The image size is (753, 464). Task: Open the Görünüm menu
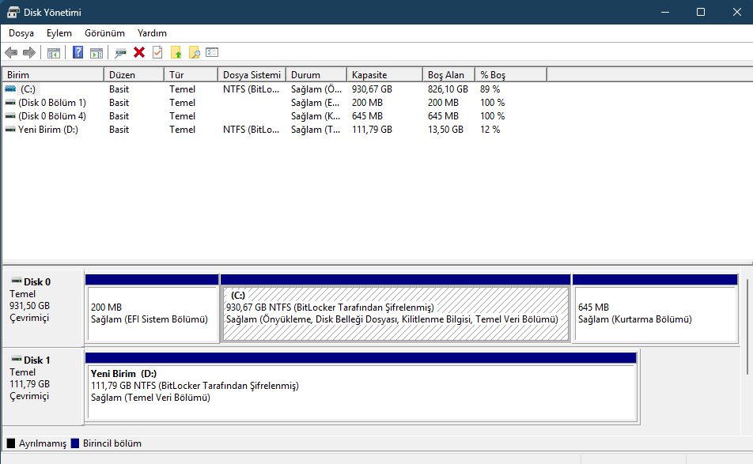coord(104,33)
